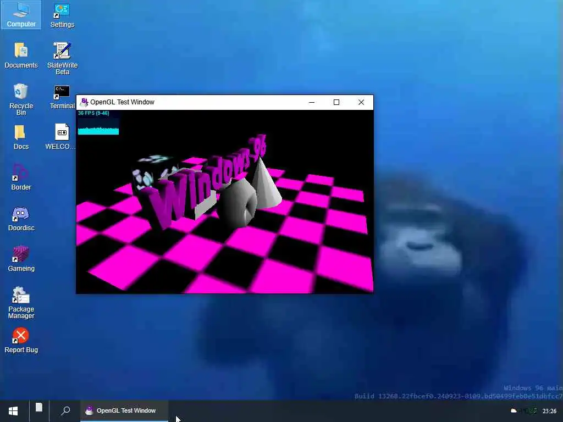Screen dimensions: 563x422
Task: Launch SlateWrite Beta from the desktop
Action: coord(62,58)
